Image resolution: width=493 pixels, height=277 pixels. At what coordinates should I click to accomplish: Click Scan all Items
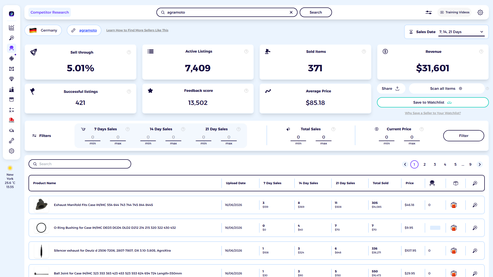[446, 88]
